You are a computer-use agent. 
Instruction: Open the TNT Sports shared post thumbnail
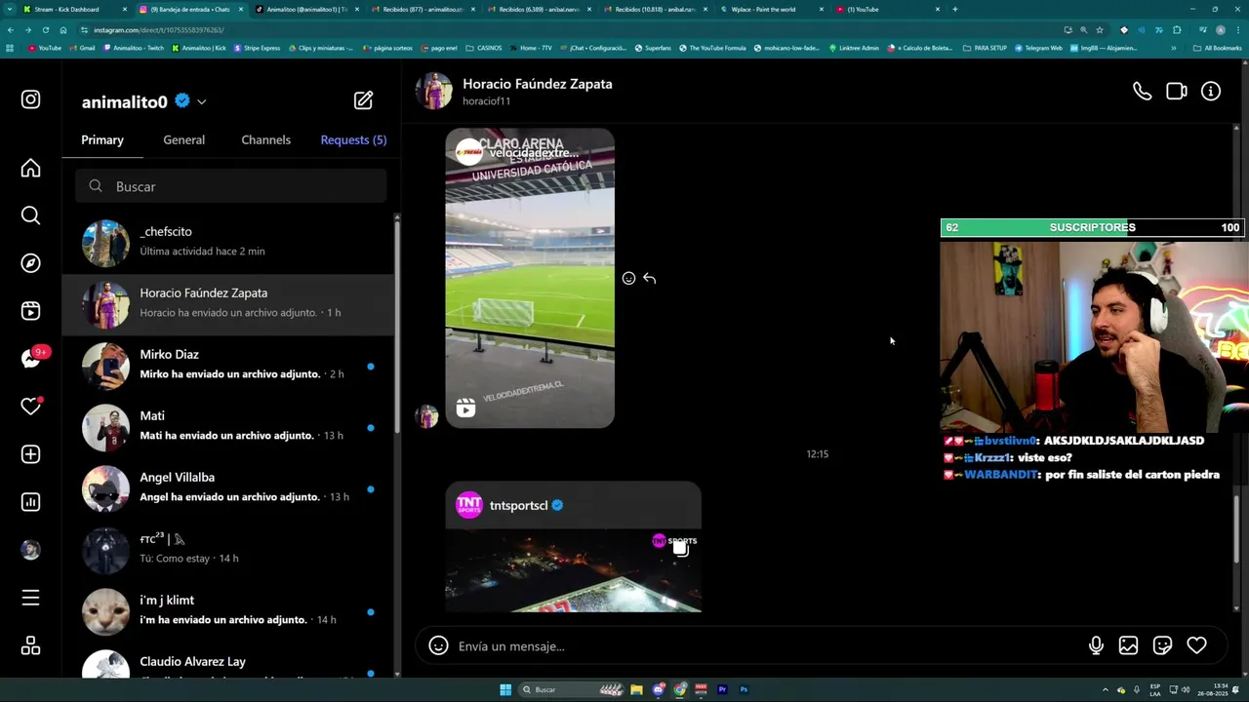[573, 570]
